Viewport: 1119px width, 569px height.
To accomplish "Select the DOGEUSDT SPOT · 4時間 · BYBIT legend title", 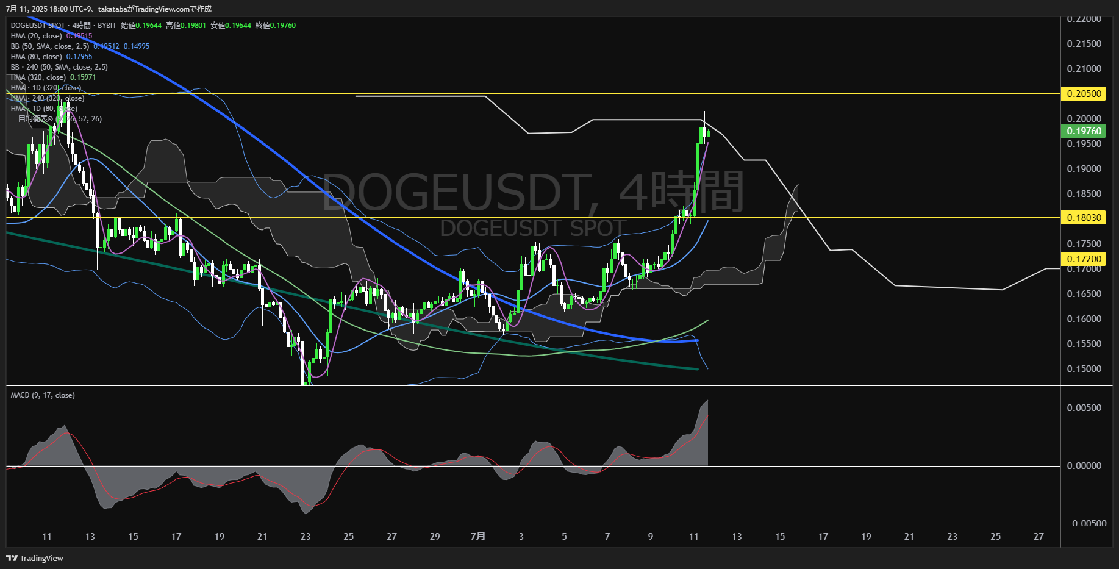I will pos(63,26).
